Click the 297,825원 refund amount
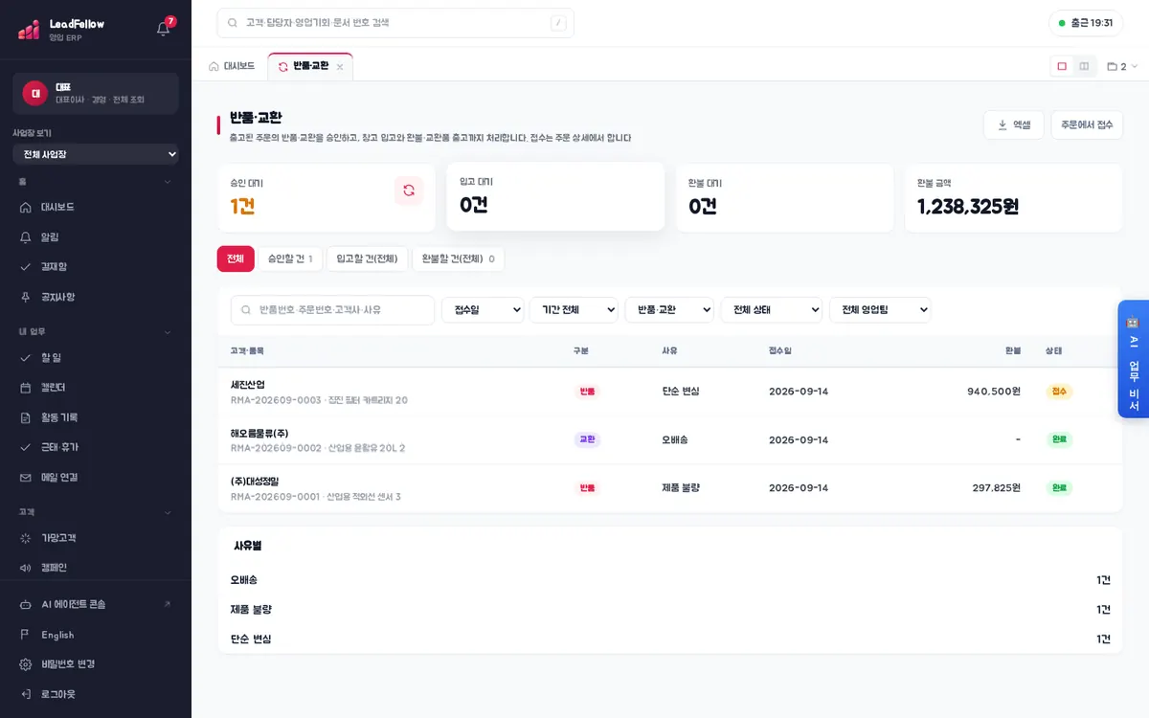 point(996,487)
